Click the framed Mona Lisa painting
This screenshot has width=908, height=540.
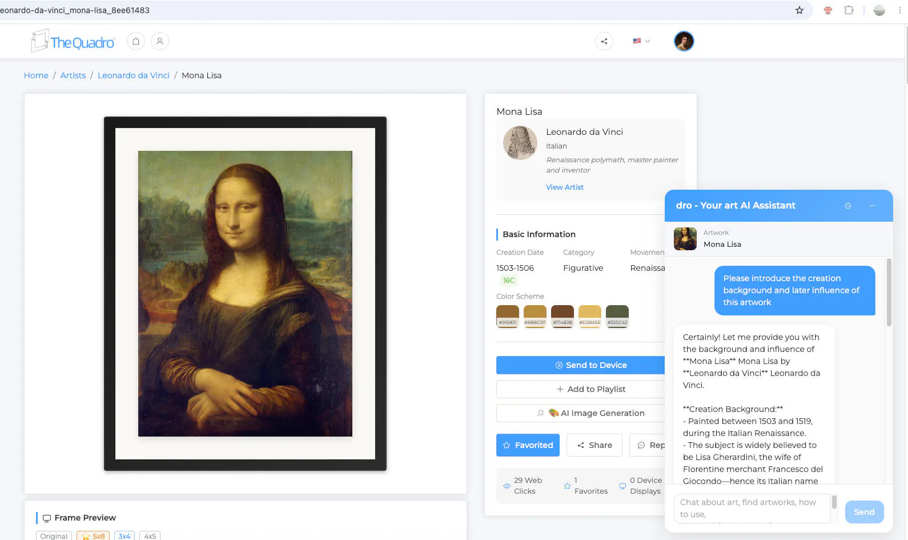(245, 294)
